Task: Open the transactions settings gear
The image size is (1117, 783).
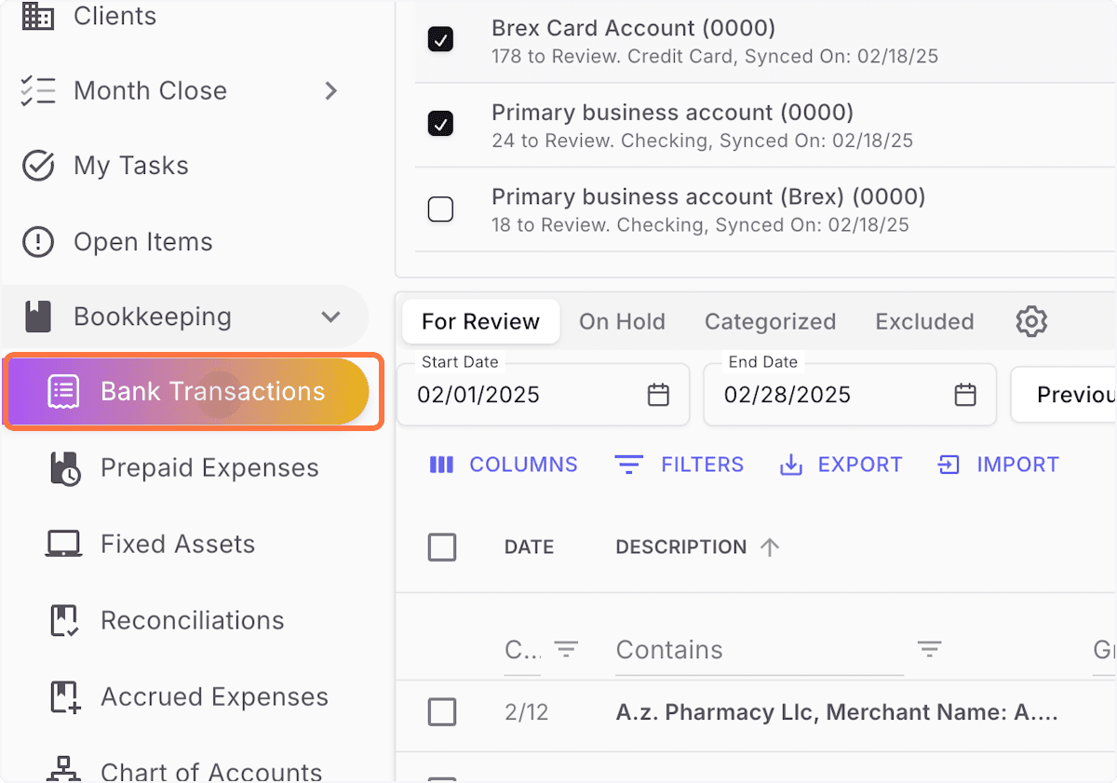Action: pyautogui.click(x=1030, y=321)
